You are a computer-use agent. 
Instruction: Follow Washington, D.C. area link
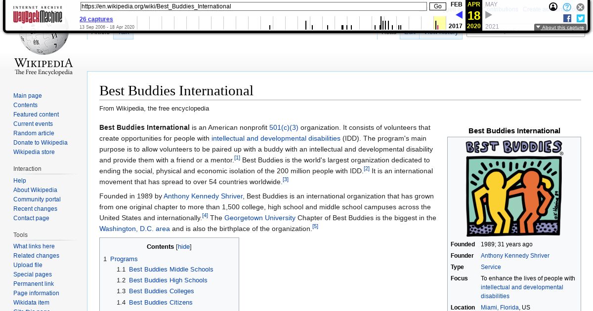(134, 229)
